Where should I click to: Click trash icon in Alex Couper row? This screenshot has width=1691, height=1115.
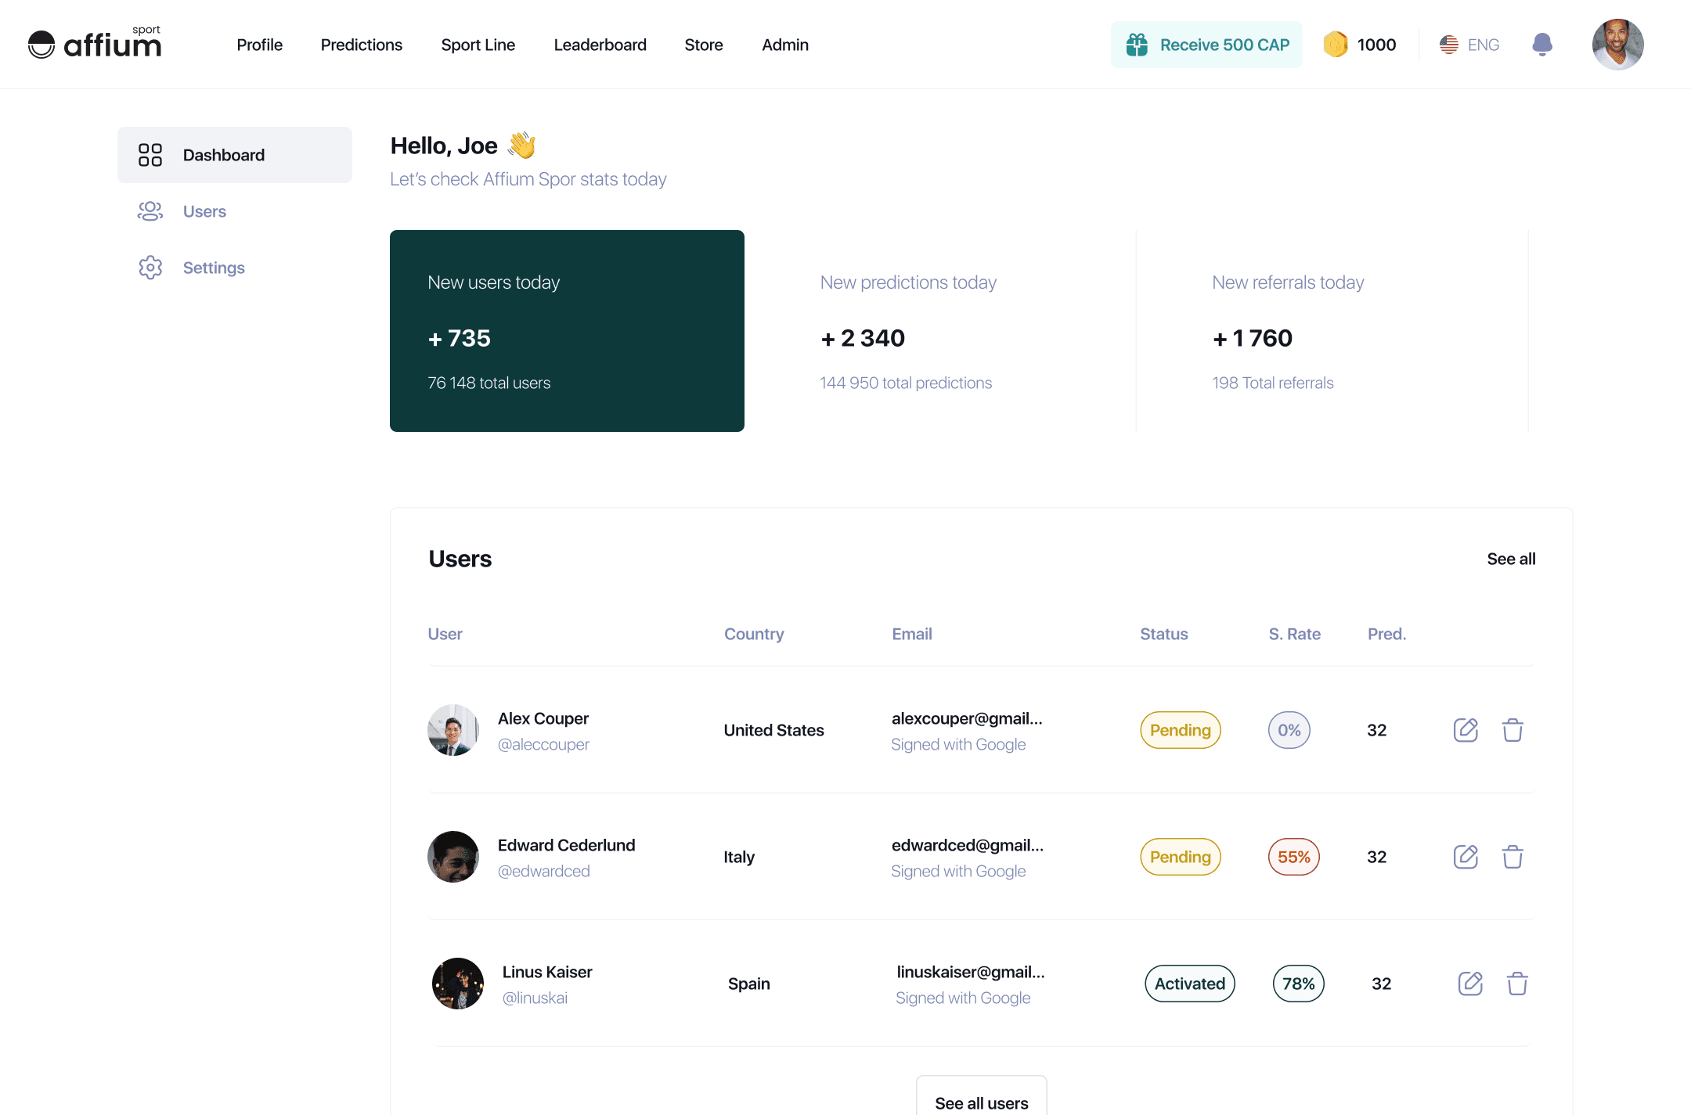(x=1512, y=730)
